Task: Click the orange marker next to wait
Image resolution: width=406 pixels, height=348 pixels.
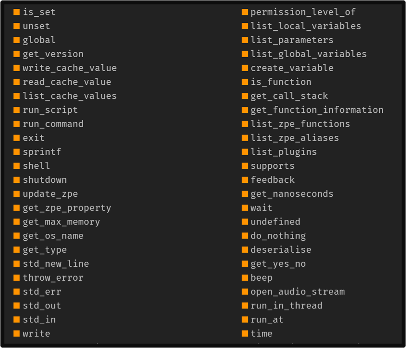Action: point(245,208)
